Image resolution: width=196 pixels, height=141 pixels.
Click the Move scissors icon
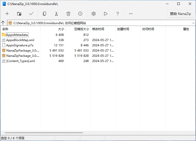[x=56, y=14]
